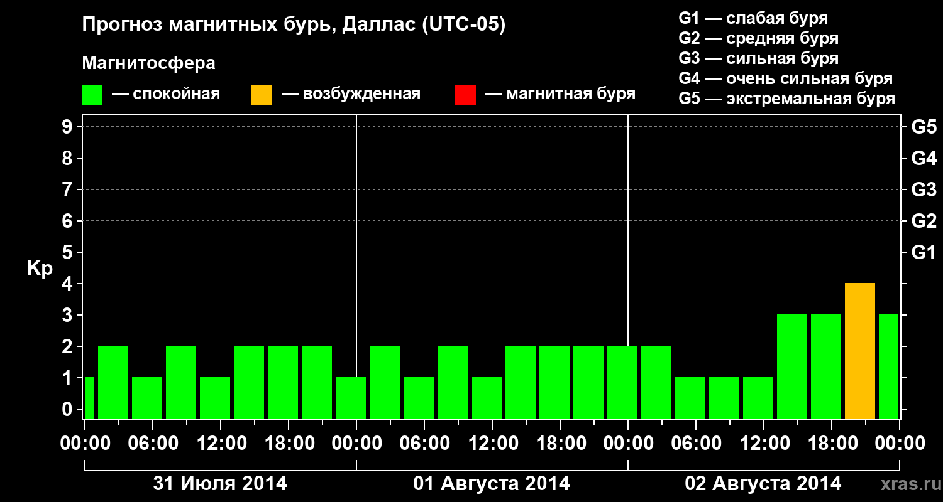Screen dimensions: 943x502
Task: Click the 'G4' label on the right axis
Action: coord(924,158)
